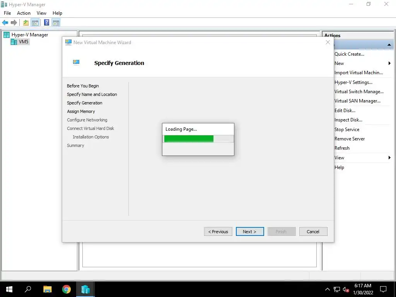Image resolution: width=396 pixels, height=297 pixels.
Task: Toggle the Show/Hide Console Tree icon
Action: 35,23
